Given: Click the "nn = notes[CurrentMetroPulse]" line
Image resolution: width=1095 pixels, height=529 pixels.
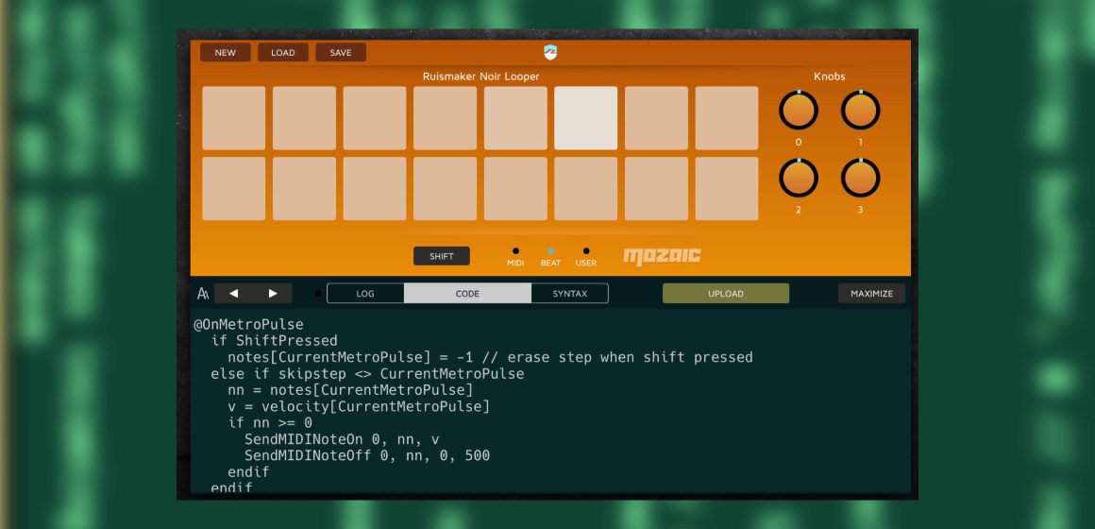Looking at the screenshot, I should click(x=350, y=390).
